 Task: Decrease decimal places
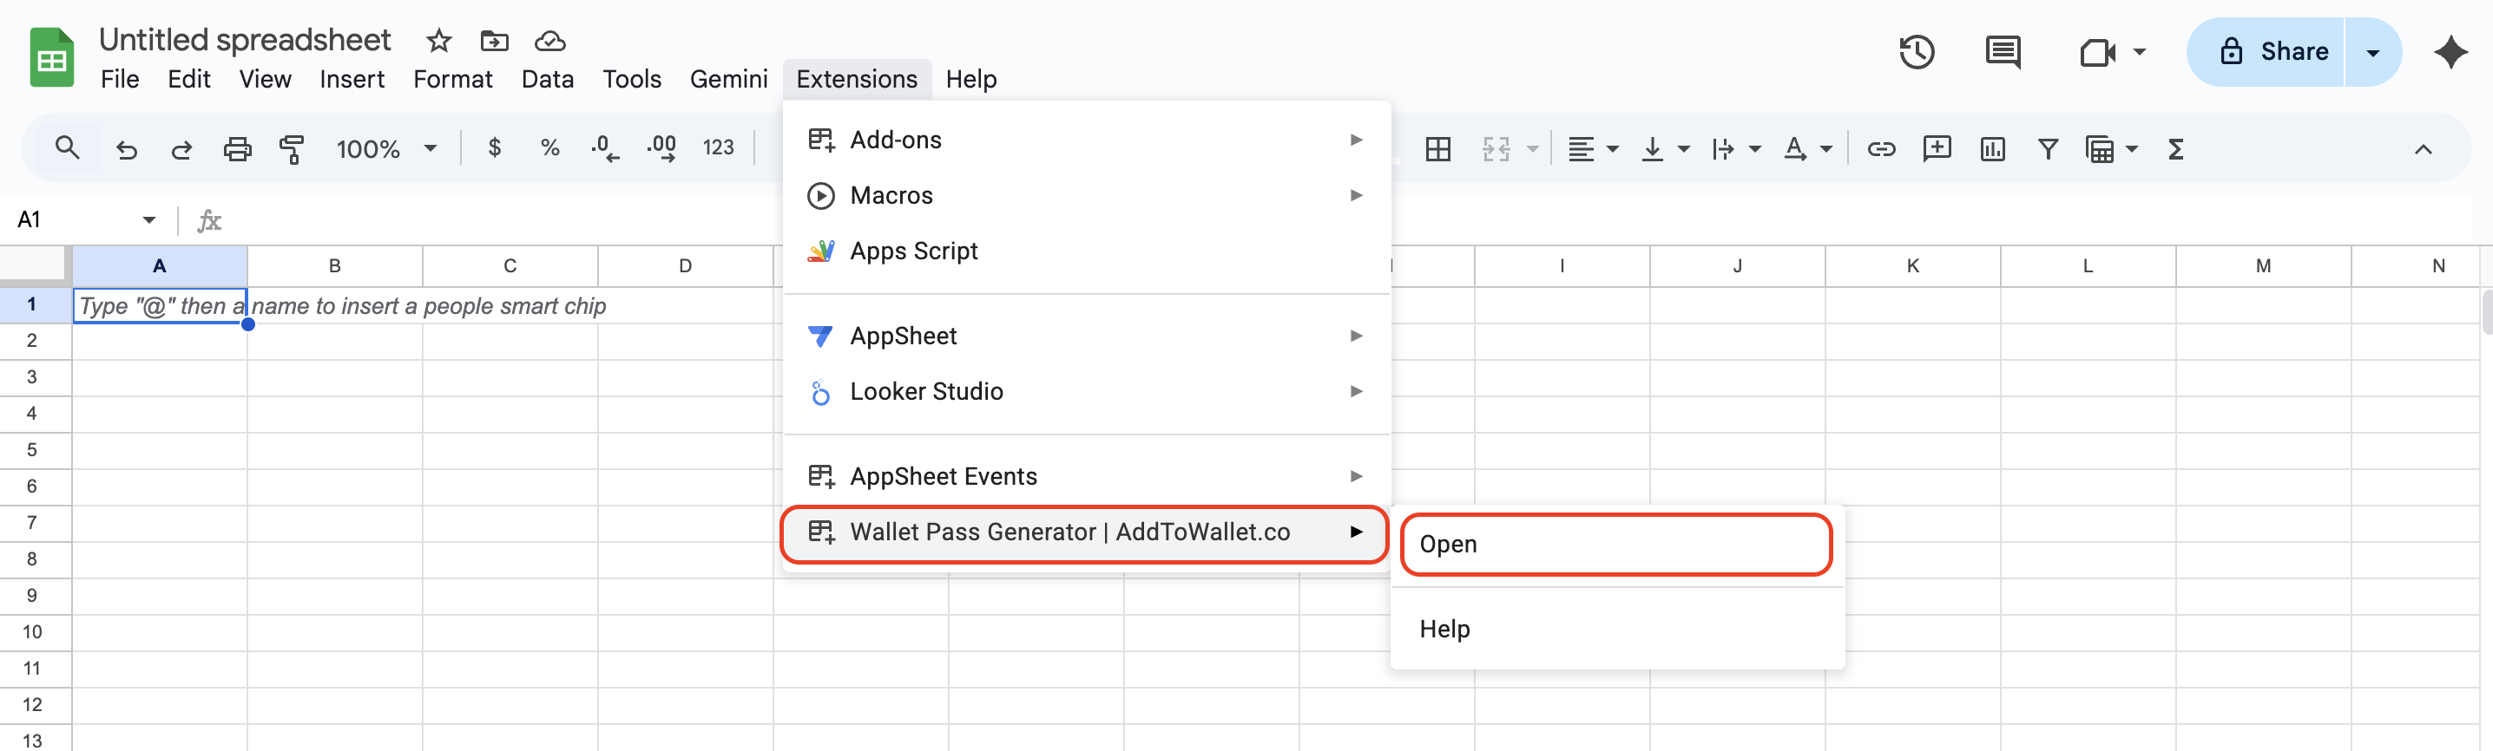[x=604, y=148]
